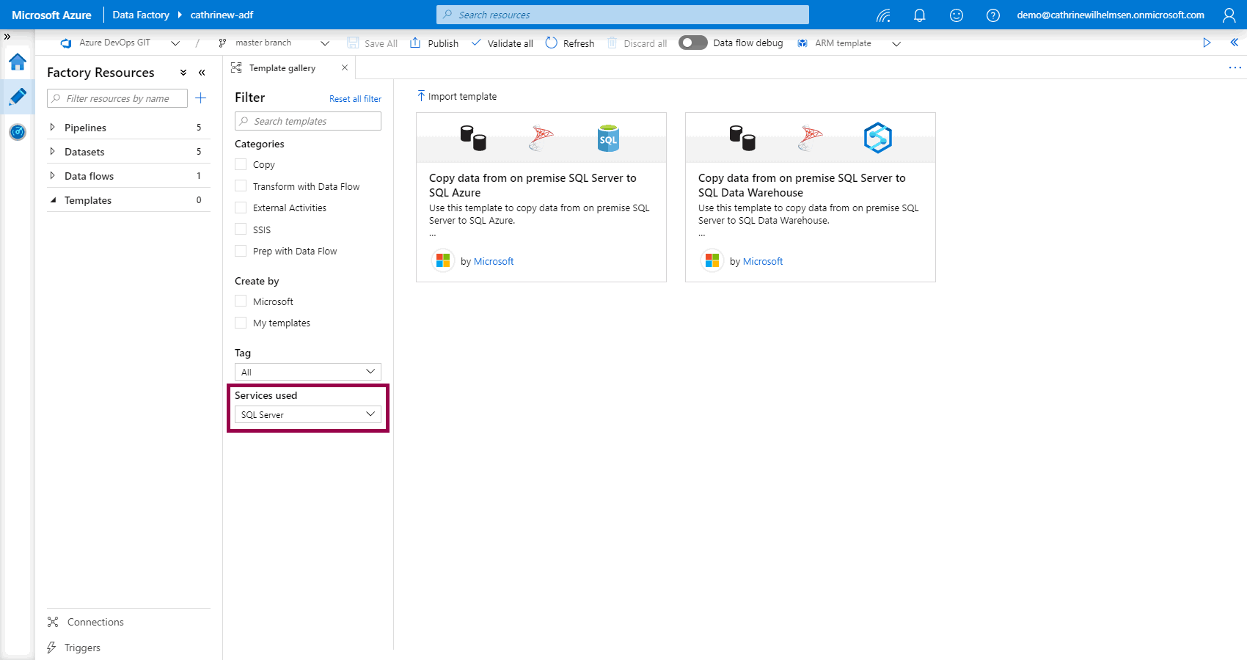Enable the Transform with Data Flow checkbox
This screenshot has height=660, width=1247.
(x=241, y=186)
